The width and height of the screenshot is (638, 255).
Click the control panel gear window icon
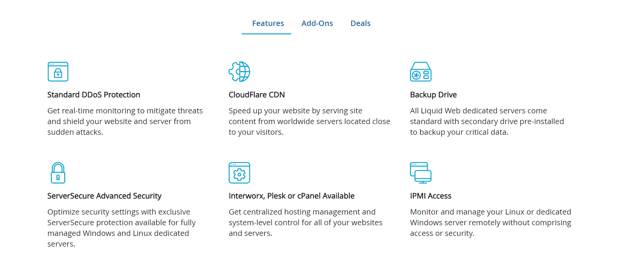point(239,173)
